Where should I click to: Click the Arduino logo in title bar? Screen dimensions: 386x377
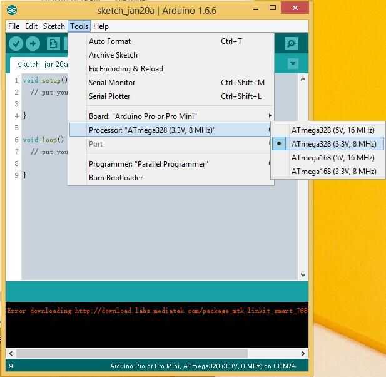coord(12,10)
